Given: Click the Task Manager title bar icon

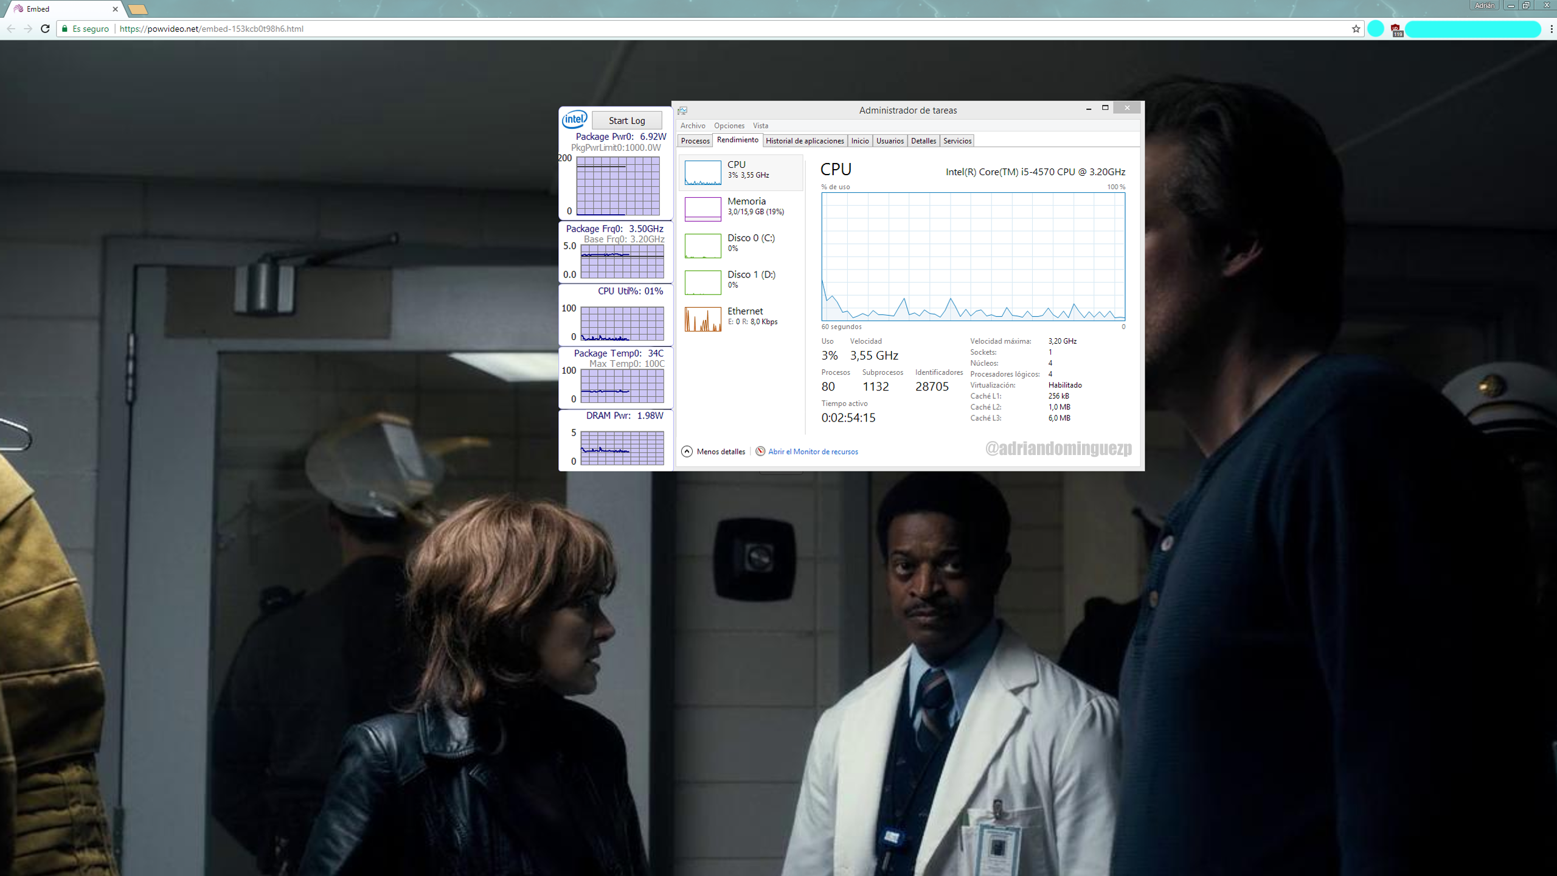Looking at the screenshot, I should click(x=682, y=110).
